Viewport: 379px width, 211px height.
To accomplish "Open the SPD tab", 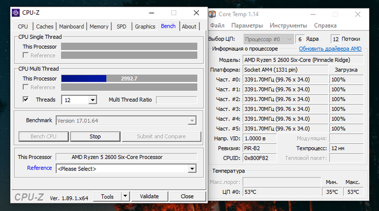I will click(x=121, y=27).
